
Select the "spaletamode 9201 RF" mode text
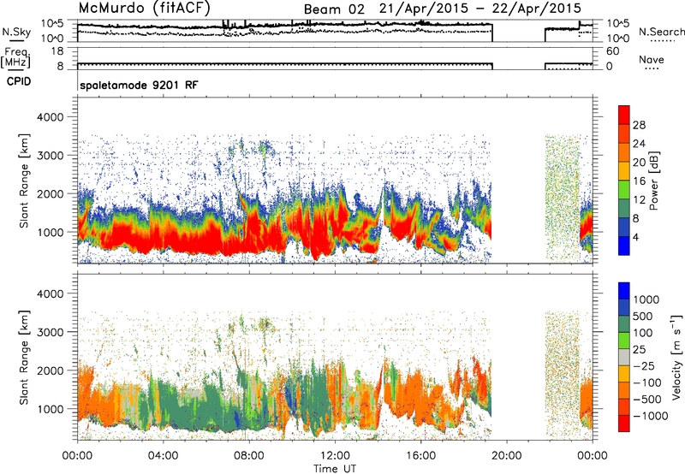tap(139, 85)
